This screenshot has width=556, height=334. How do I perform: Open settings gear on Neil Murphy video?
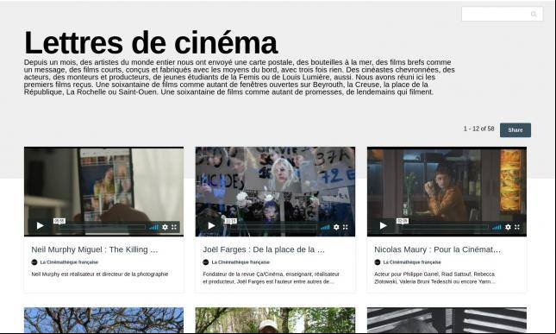[x=165, y=227]
